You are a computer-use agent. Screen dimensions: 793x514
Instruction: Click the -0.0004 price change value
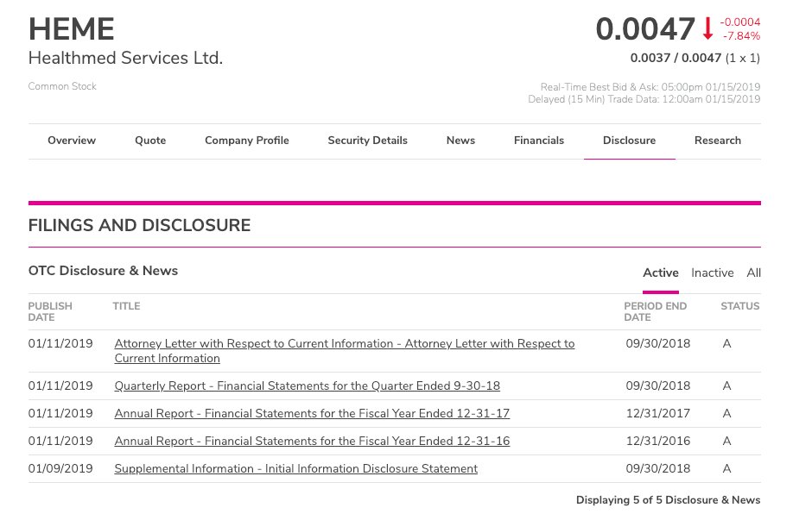coord(740,22)
